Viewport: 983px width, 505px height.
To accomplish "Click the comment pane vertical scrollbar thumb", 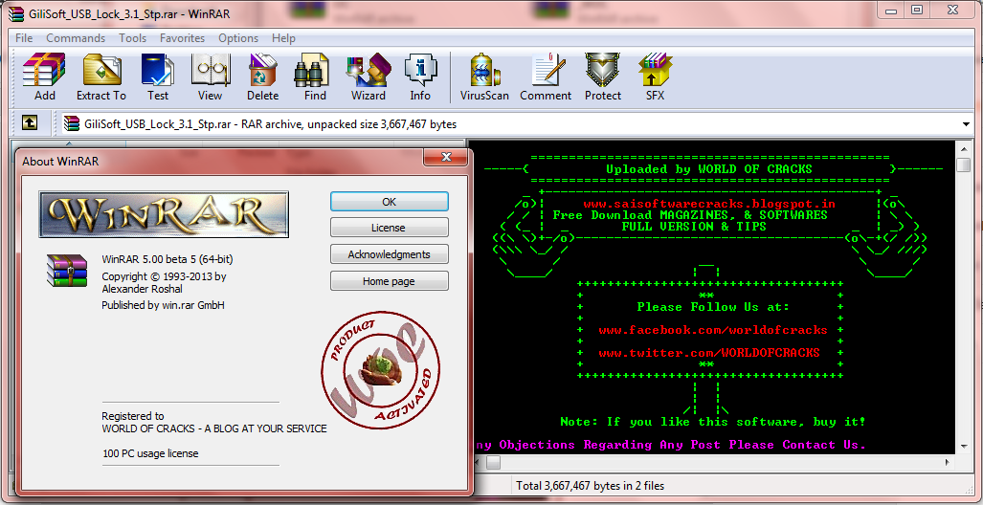I will (x=963, y=165).
